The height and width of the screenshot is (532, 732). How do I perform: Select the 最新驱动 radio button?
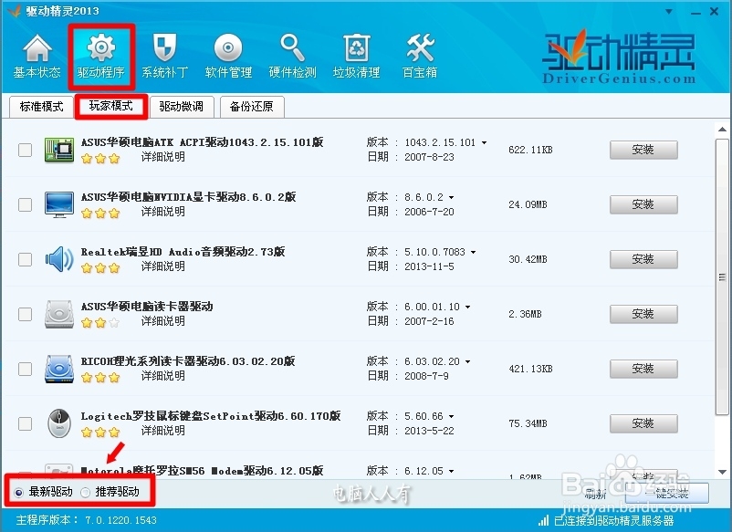coord(18,493)
